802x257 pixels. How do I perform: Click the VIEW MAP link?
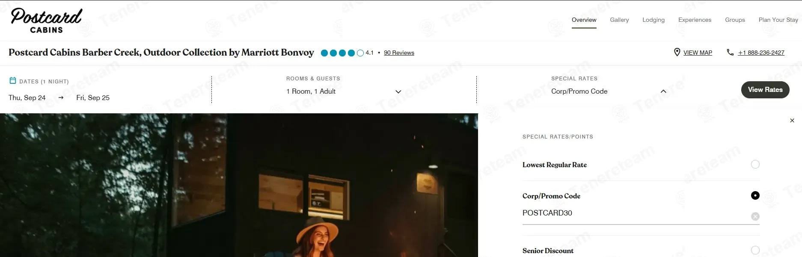[x=698, y=53]
